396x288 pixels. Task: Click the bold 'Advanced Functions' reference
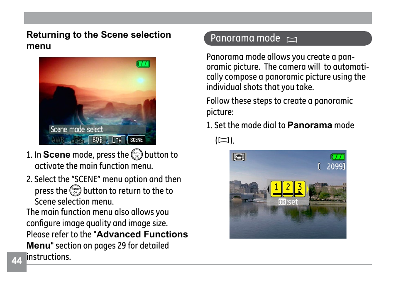(142, 234)
